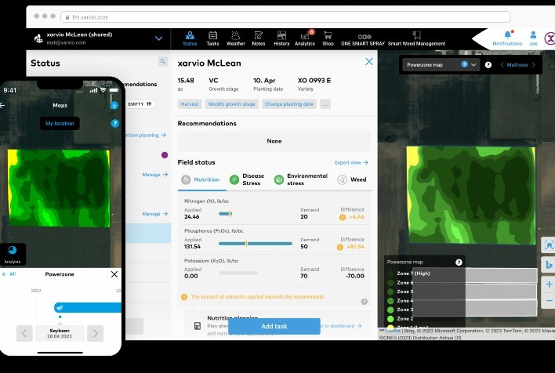
Task: Click the search icon in Status panel
Action: click(162, 62)
